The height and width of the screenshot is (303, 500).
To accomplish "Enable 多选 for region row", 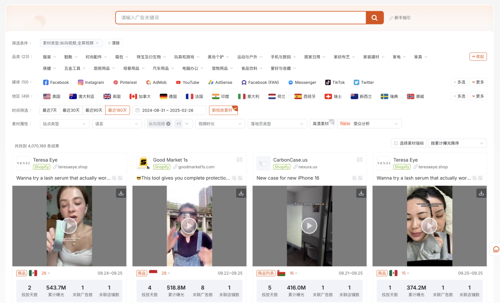I will [x=460, y=96].
